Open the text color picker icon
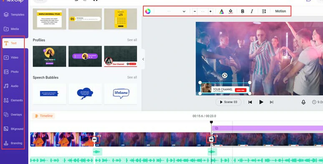This screenshot has height=164, width=323. [222, 11]
